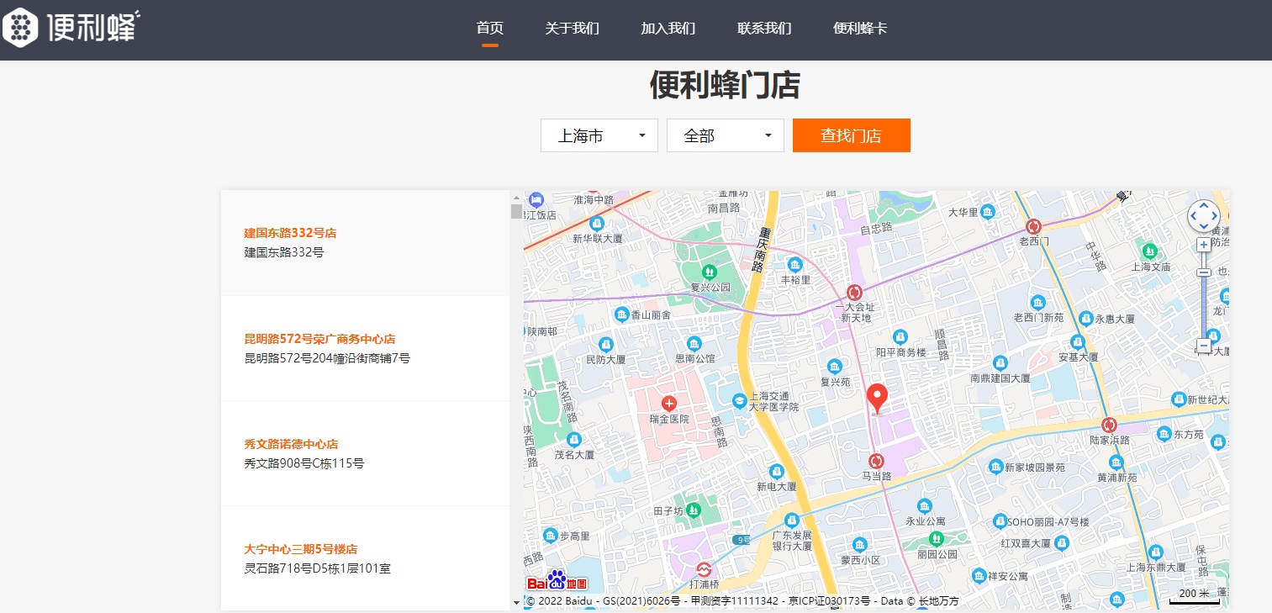
Task: Click the 上海交通大学医学院 school icon
Action: tap(739, 401)
